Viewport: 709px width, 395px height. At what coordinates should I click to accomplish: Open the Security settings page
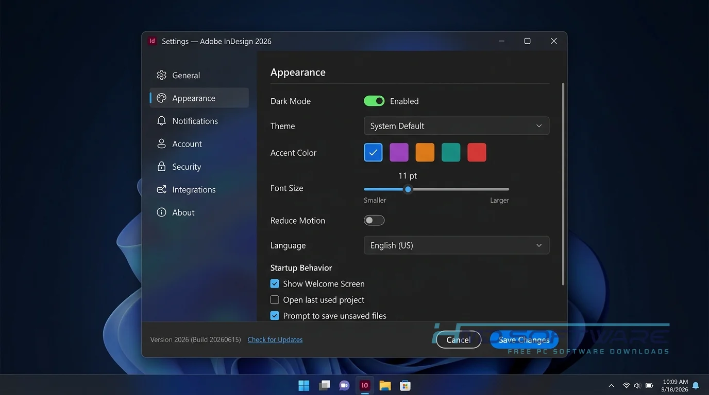199,167
